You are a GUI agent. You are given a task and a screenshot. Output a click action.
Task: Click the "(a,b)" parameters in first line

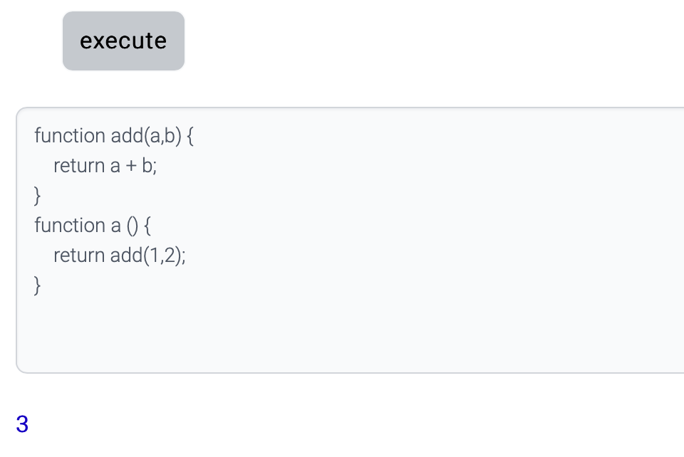[163, 135]
